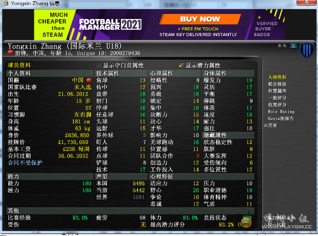Click the camera screenshot icon

pos(293,46)
